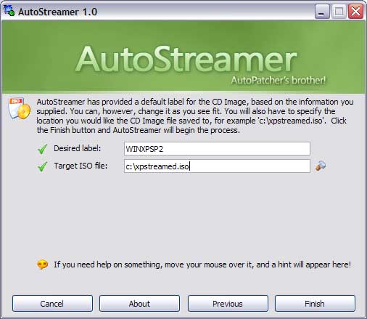This screenshot has height=319, width=367.
Task: Click the browse magnifier icon beside Target ISO
Action: pyautogui.click(x=321, y=166)
